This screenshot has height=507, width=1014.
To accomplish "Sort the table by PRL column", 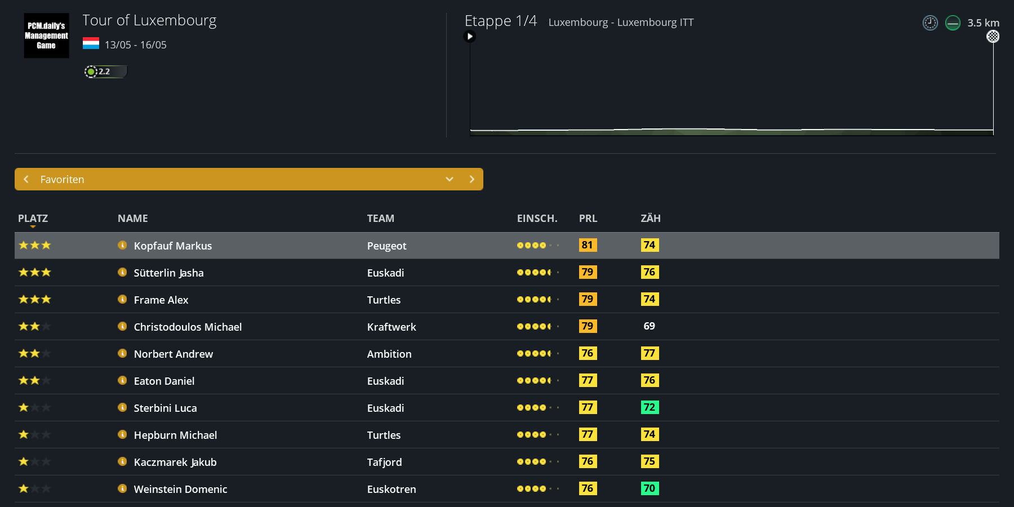I will pyautogui.click(x=588, y=219).
